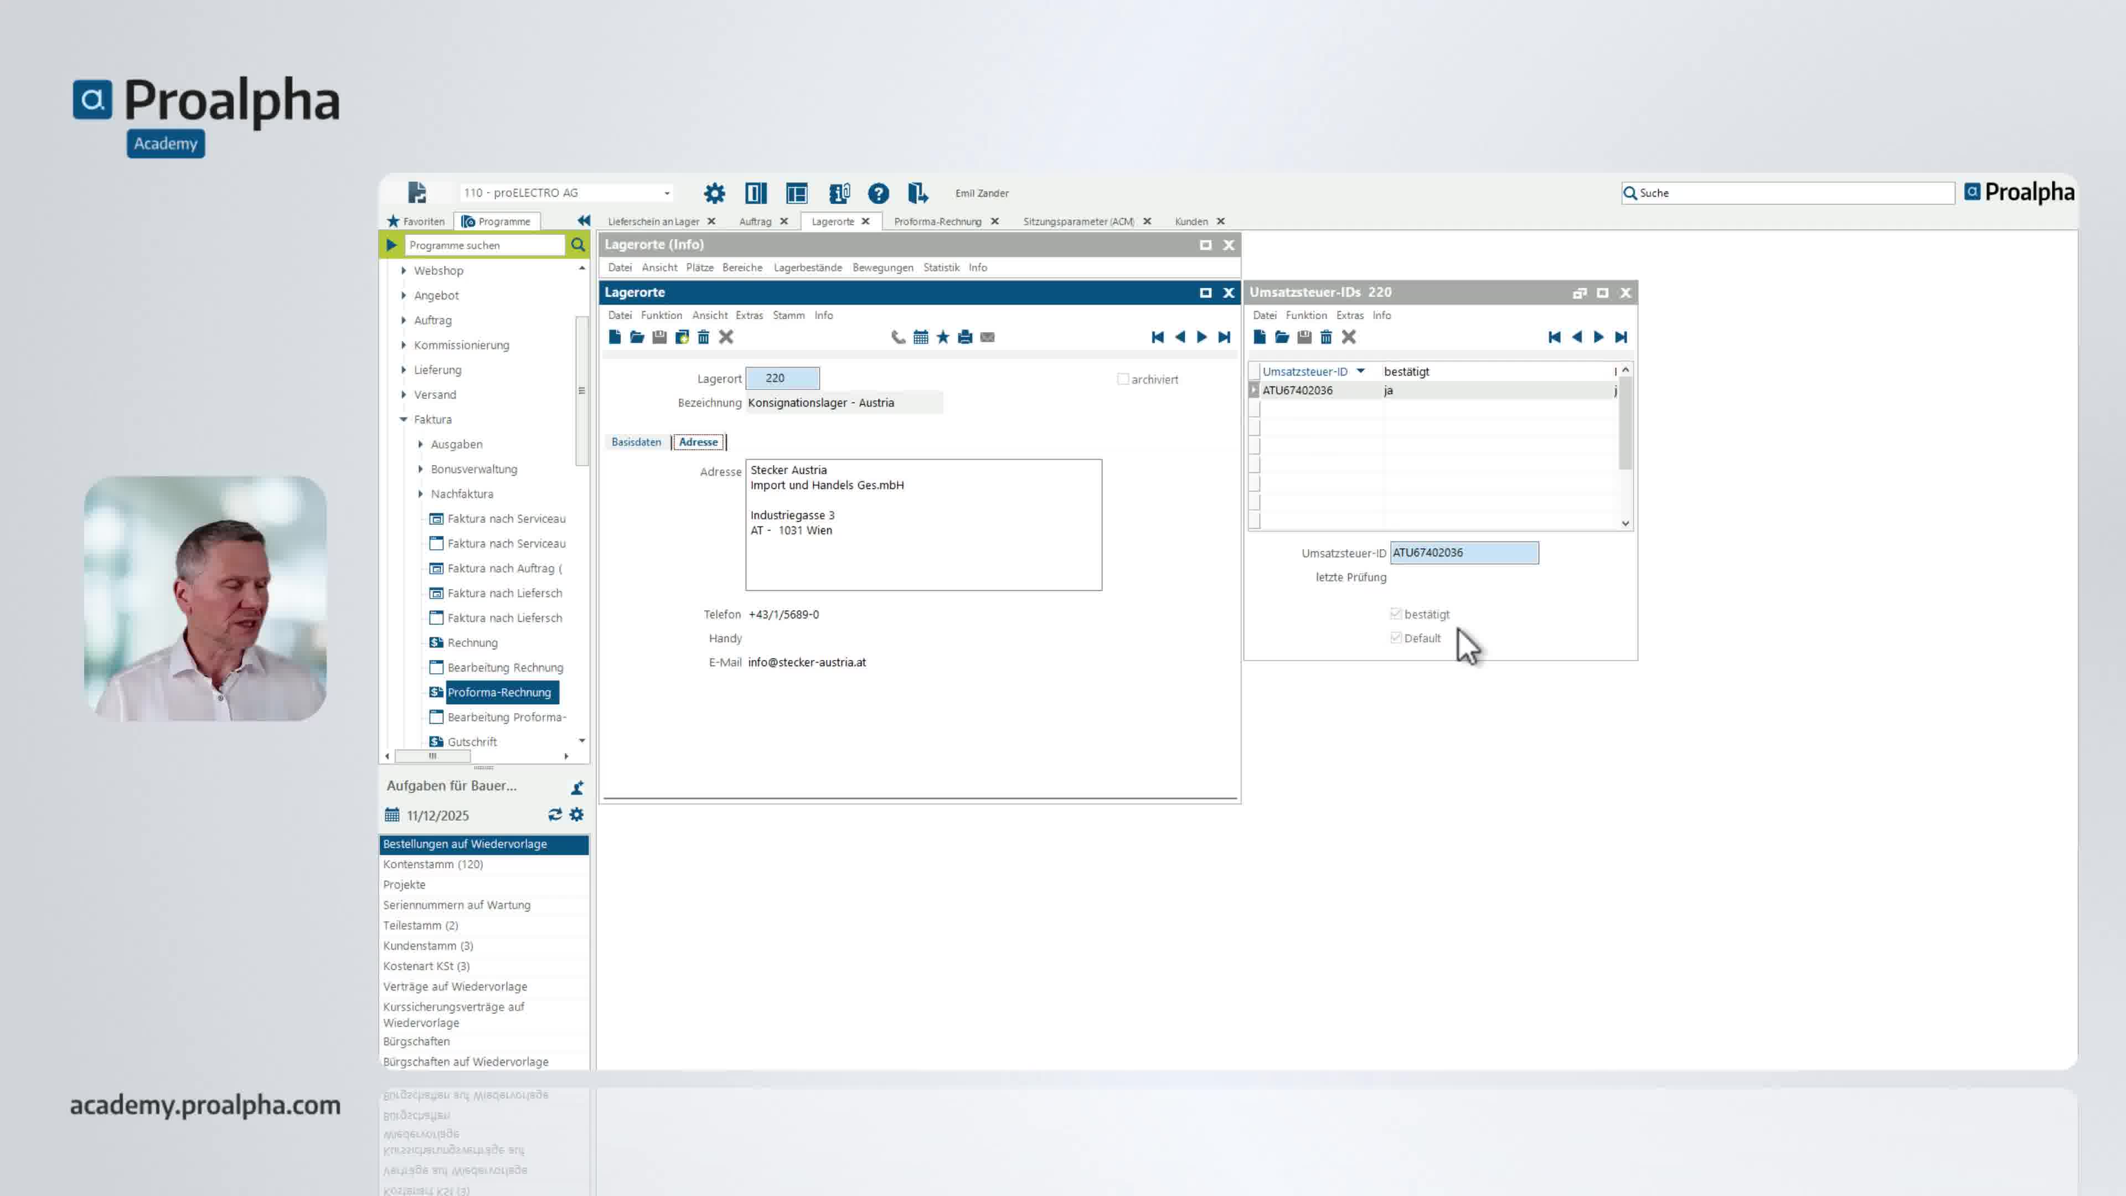Delete the Umsatzsteuer-ID with the trash icon
This screenshot has height=1196, width=2126.
(x=1325, y=337)
